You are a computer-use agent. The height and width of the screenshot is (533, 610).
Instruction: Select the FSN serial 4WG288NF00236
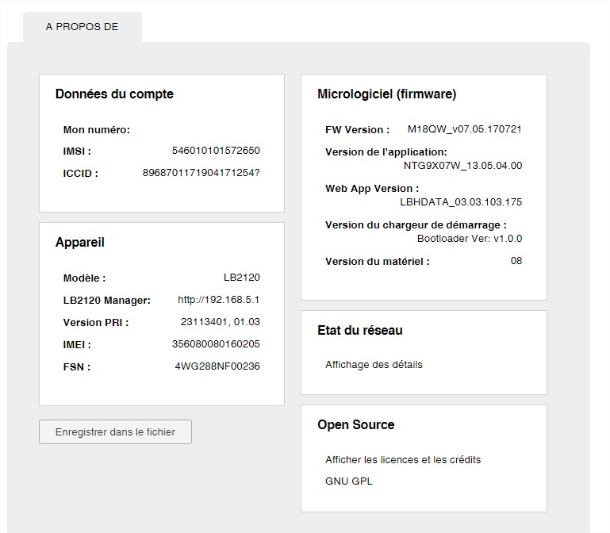tap(217, 366)
